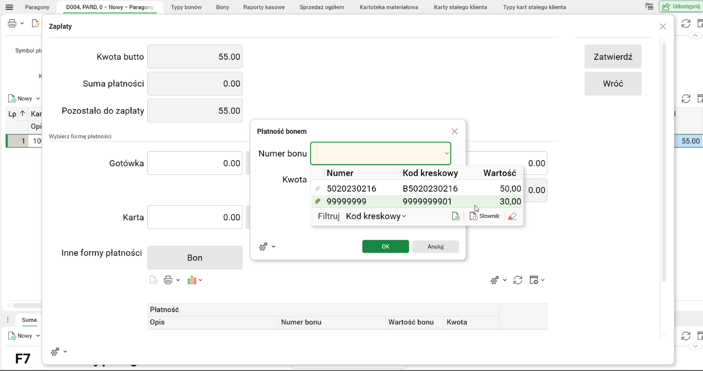Click the sort arrow in the Lp column header

coord(22,114)
